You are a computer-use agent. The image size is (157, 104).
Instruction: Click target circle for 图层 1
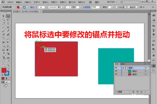point(146,68)
